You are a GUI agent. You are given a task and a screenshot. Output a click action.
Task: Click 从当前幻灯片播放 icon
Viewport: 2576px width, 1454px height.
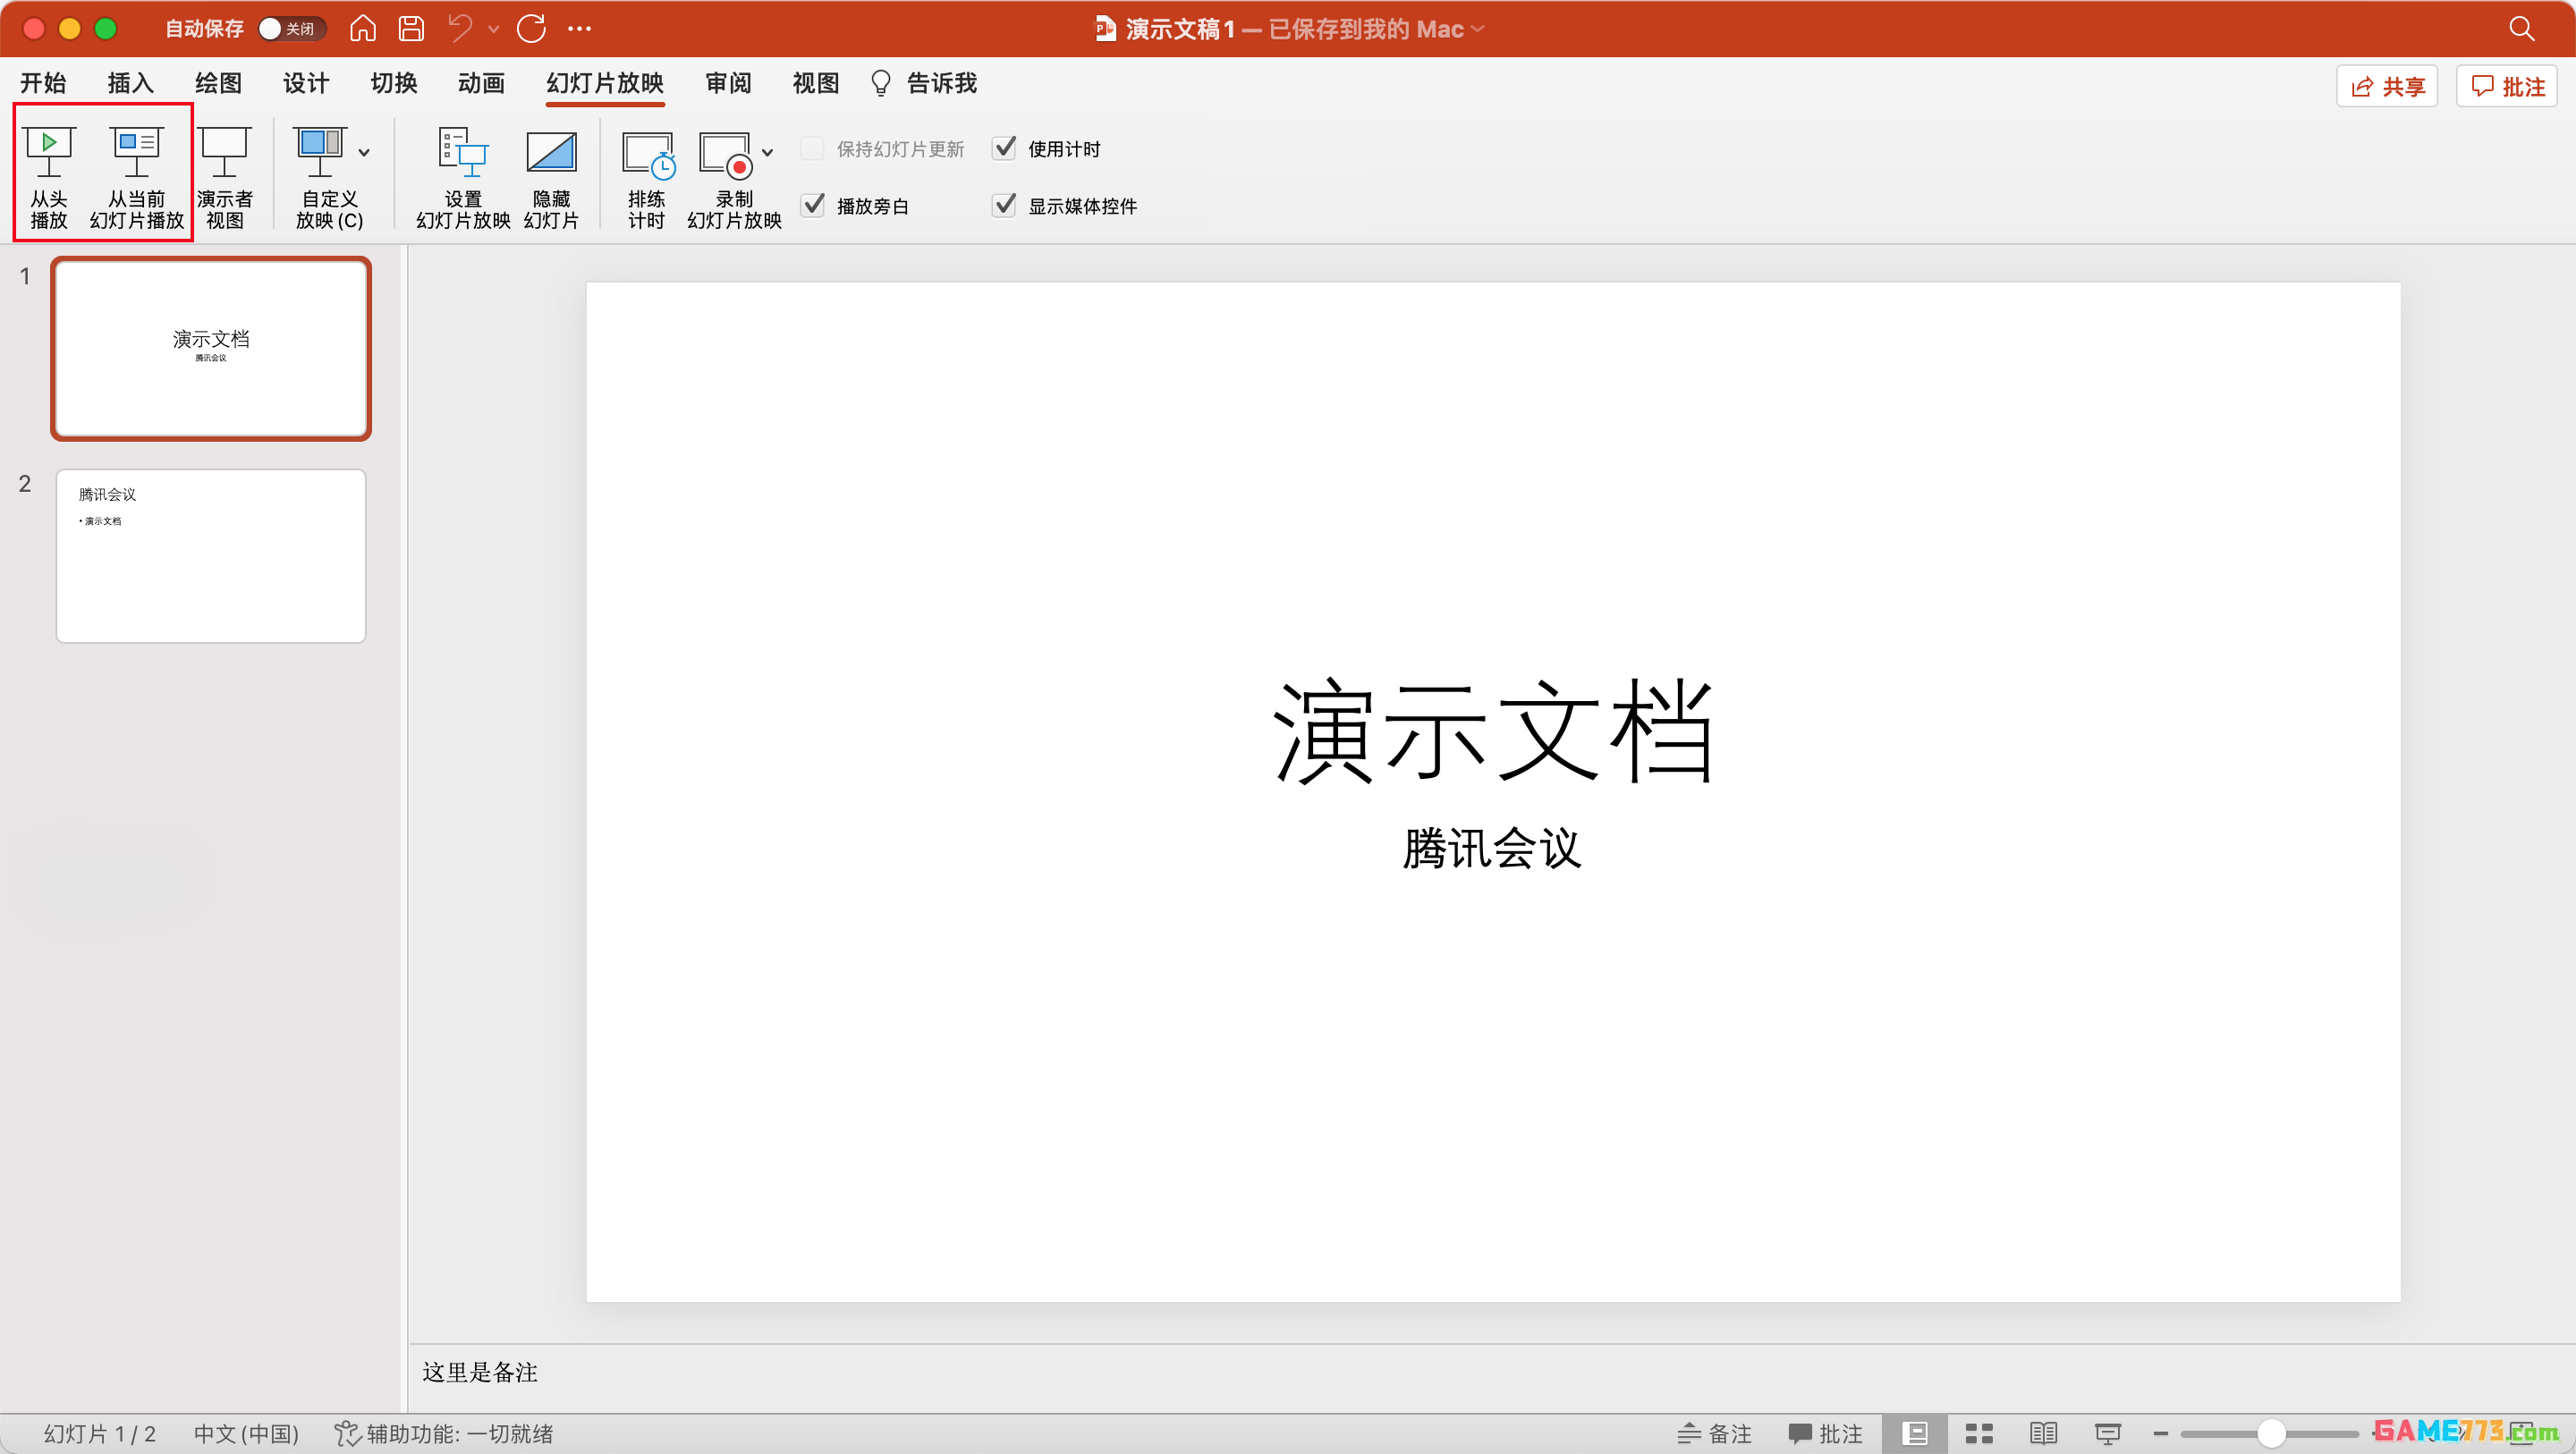point(136,152)
